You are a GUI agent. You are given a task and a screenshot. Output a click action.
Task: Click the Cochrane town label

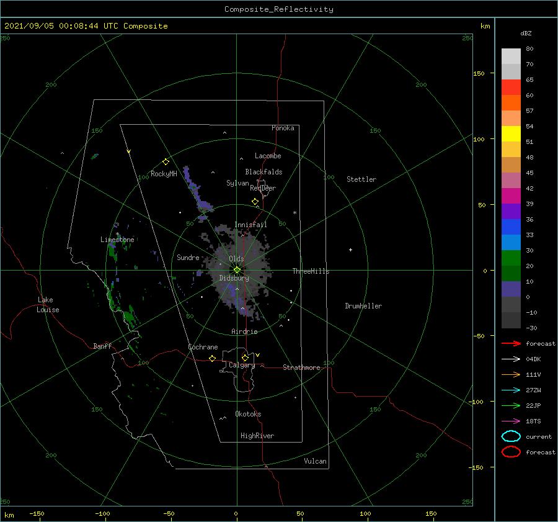(203, 347)
